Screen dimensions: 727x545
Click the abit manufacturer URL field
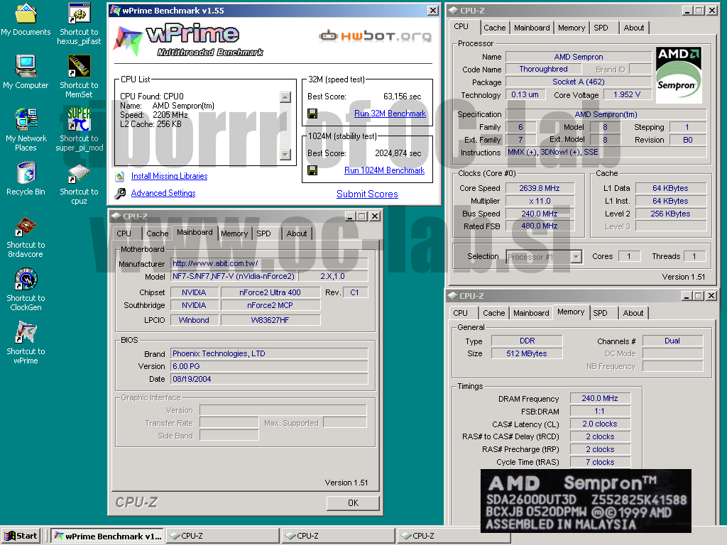(269, 264)
